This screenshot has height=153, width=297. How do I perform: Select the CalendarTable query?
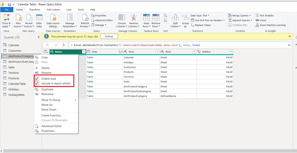pyautogui.click(x=17, y=84)
